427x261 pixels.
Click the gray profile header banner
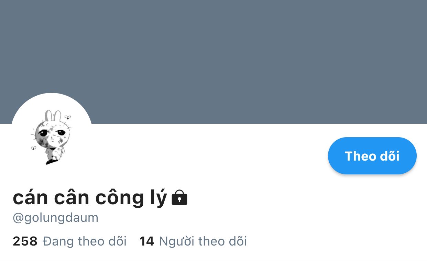pos(213,62)
